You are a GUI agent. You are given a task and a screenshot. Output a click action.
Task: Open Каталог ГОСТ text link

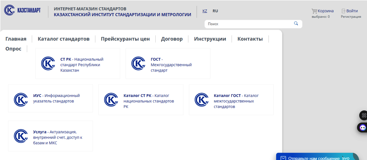click(236, 101)
